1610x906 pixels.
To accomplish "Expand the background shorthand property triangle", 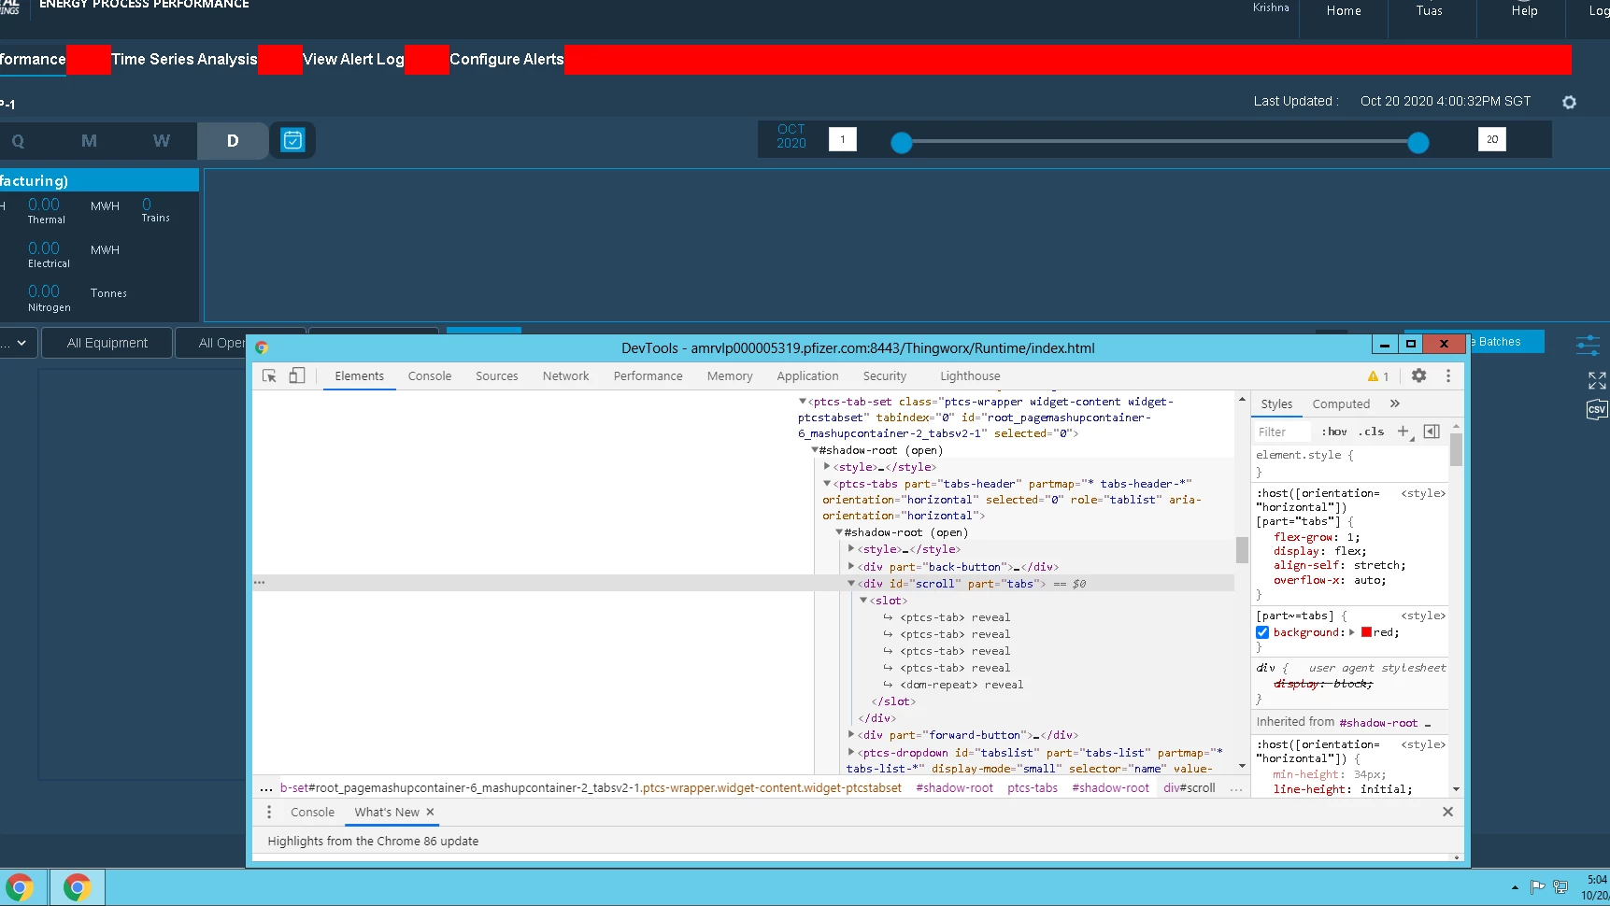I will click(1352, 632).
